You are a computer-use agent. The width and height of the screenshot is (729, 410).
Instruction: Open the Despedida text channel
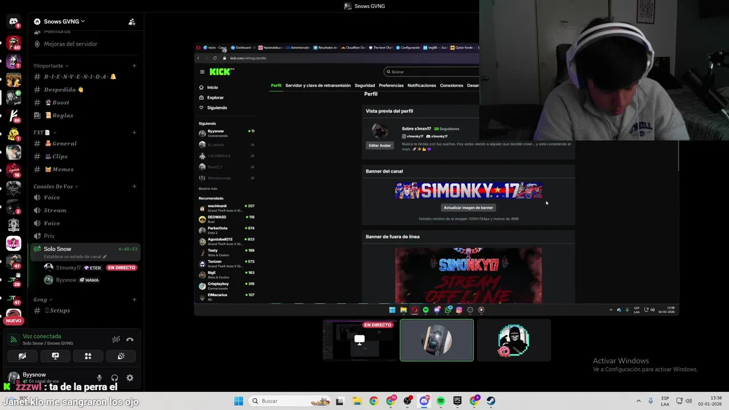(x=84, y=90)
